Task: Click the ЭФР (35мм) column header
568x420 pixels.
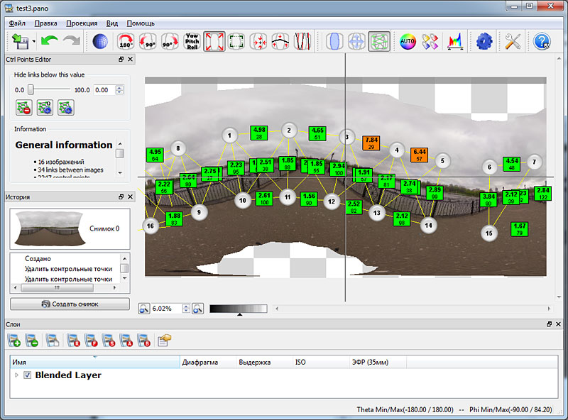Action: point(378,362)
